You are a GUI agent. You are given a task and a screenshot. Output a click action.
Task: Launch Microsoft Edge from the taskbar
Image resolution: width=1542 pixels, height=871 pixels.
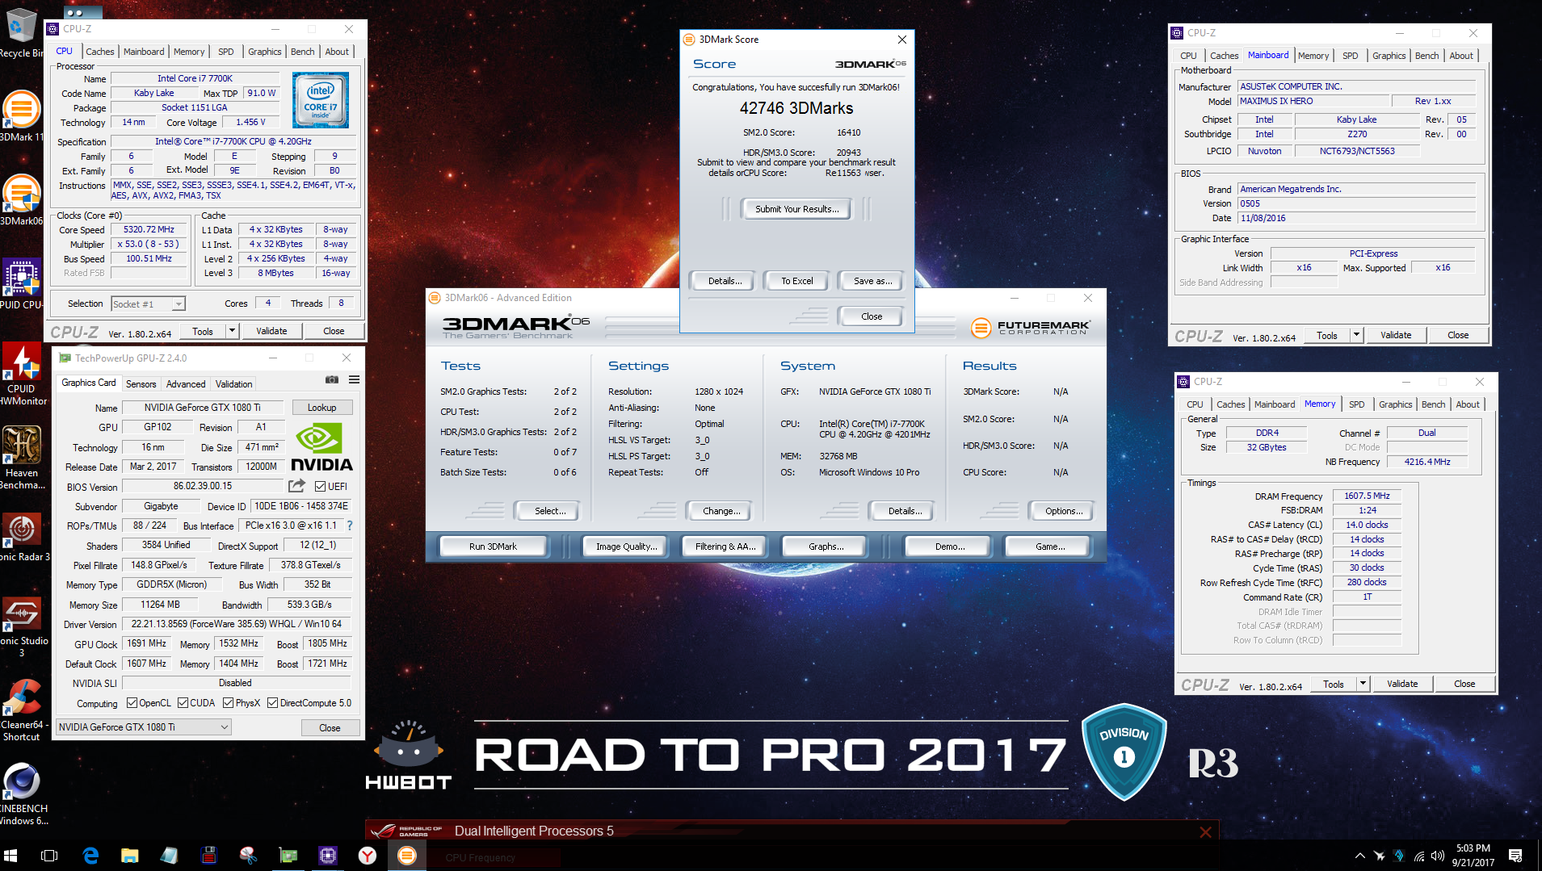90,856
